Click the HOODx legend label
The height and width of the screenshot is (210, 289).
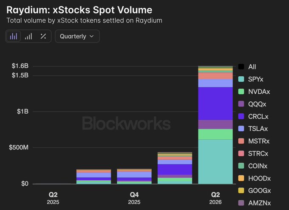(x=259, y=178)
